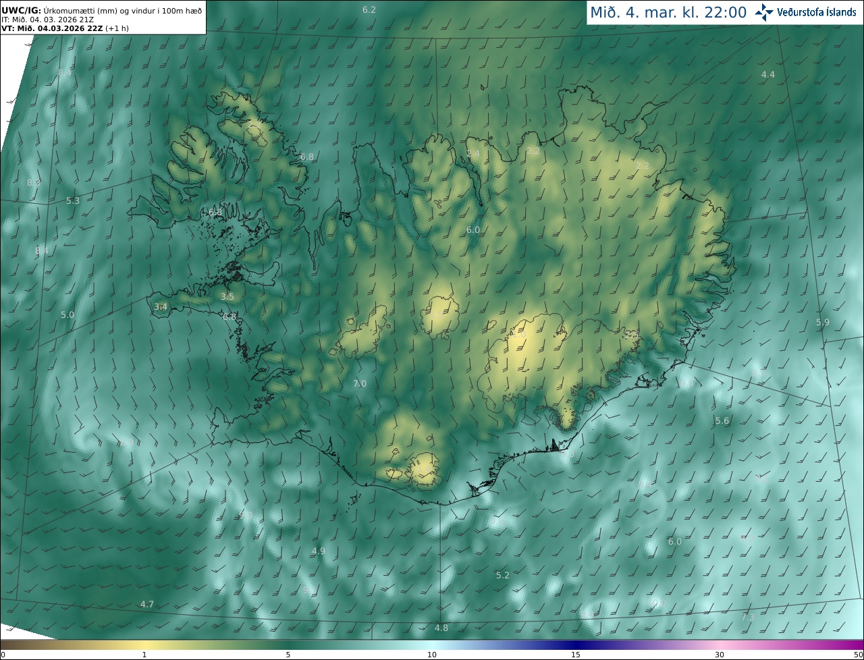Click the 'IT: Mið. 04. 03. 2026 21Z' line
864x660 pixels.
point(47,19)
